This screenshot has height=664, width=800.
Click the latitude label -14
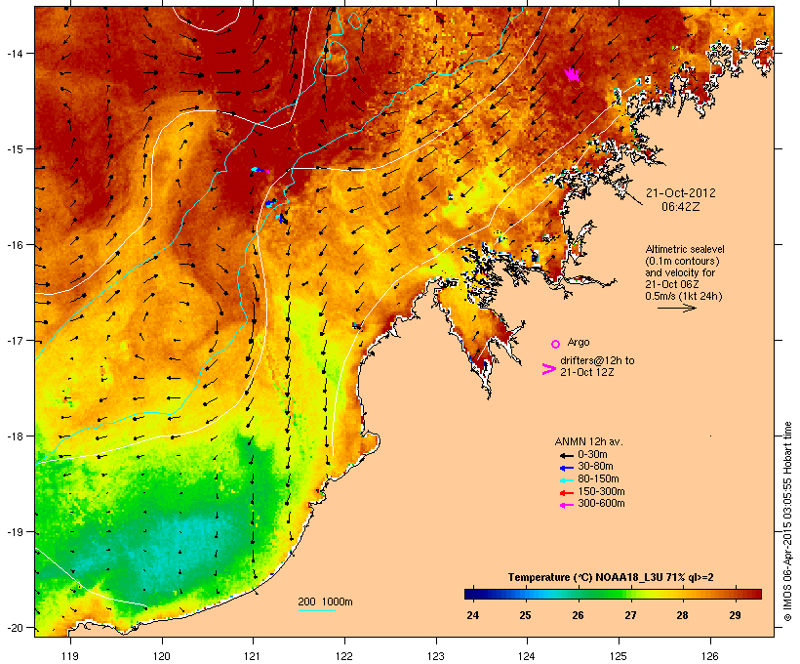click(x=15, y=53)
